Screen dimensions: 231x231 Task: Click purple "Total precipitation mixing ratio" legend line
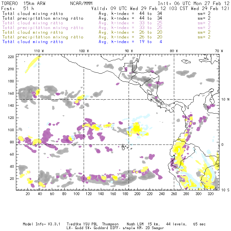point(43,28)
